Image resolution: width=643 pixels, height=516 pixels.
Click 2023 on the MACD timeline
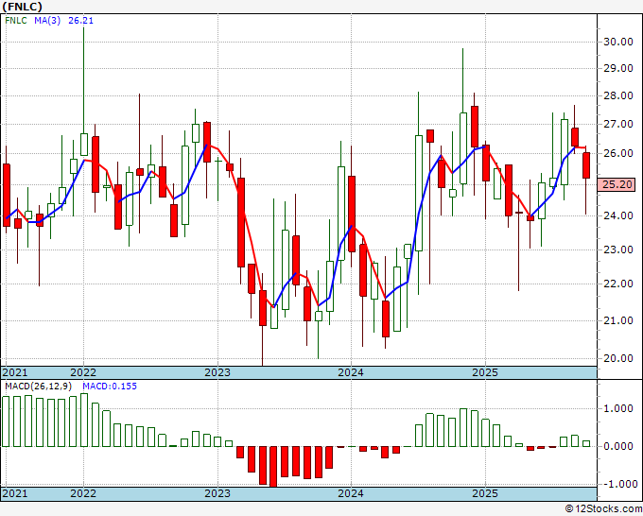217,493
